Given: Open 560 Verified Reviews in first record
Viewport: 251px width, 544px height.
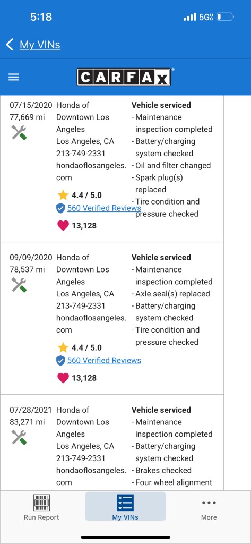Looking at the screenshot, I should tap(104, 208).
